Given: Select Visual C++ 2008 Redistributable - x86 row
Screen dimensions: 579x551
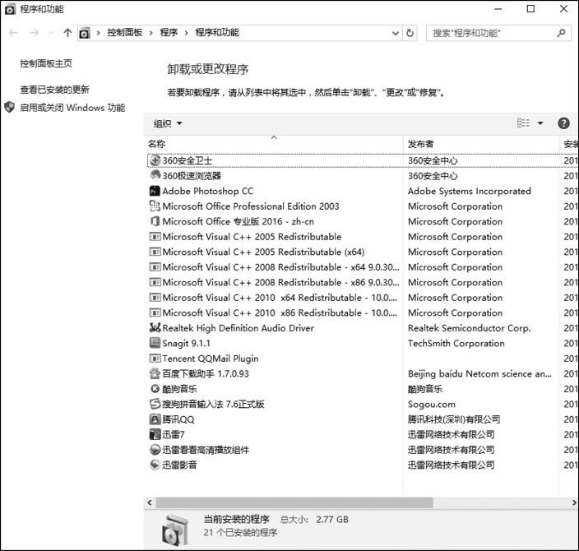Looking at the screenshot, I should (363, 282).
